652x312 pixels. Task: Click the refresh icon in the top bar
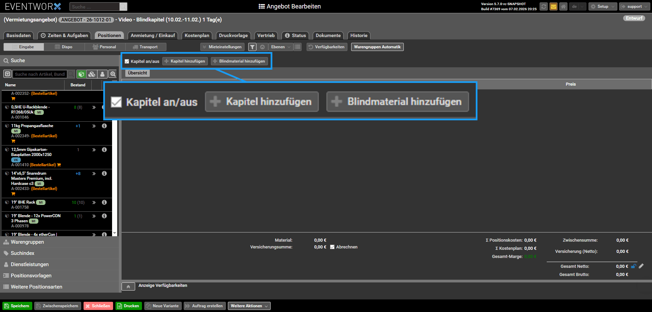[543, 6]
